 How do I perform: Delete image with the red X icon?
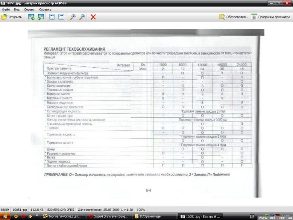click(x=93, y=17)
